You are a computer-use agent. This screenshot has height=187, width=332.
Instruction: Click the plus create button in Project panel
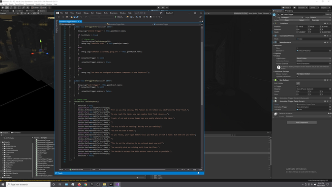pos(1,135)
